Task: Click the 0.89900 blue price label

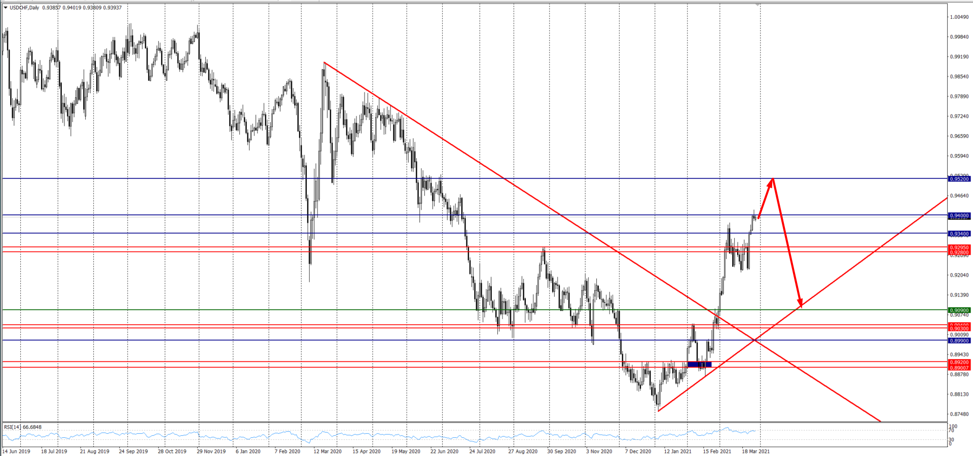Action: (x=959, y=341)
